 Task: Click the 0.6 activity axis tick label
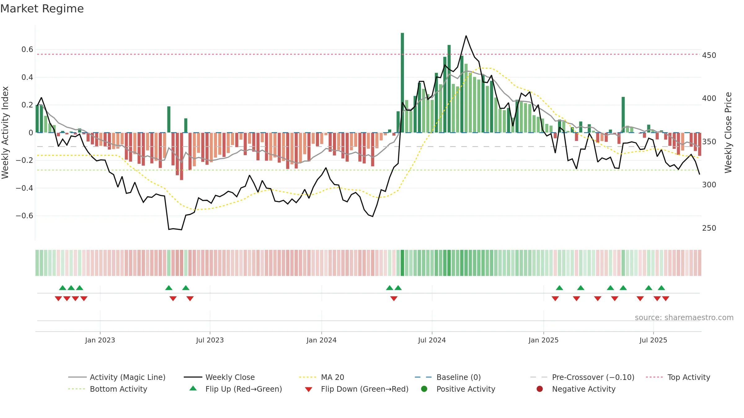(x=27, y=50)
